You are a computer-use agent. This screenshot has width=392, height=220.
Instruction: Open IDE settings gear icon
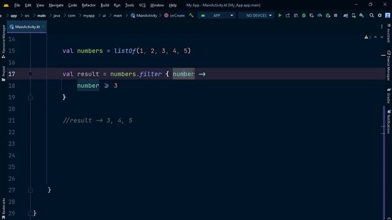(380, 15)
